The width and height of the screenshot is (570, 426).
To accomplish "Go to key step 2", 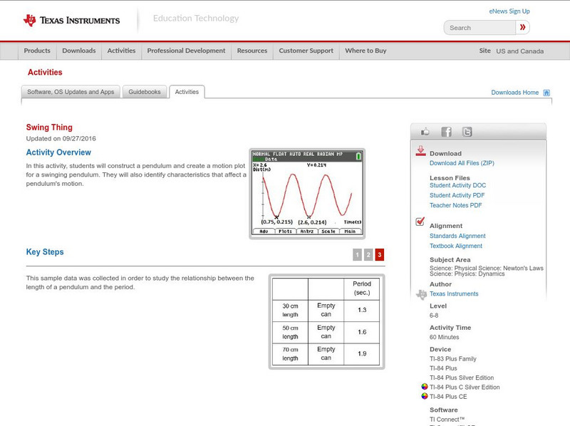I will click(x=368, y=254).
